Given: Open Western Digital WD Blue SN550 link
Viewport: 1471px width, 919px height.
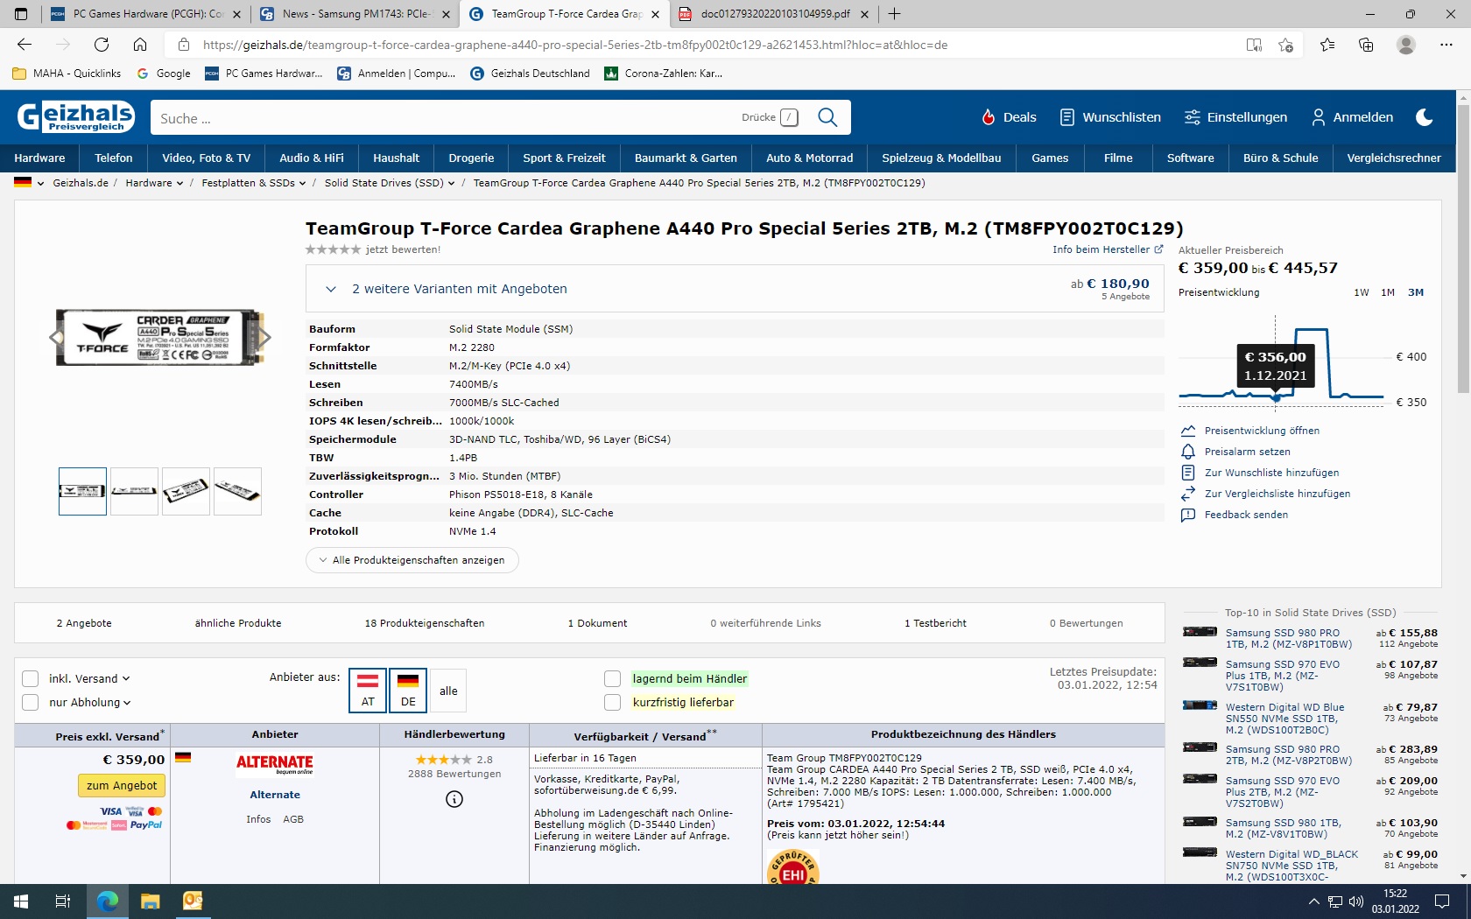Looking at the screenshot, I should coord(1285,719).
